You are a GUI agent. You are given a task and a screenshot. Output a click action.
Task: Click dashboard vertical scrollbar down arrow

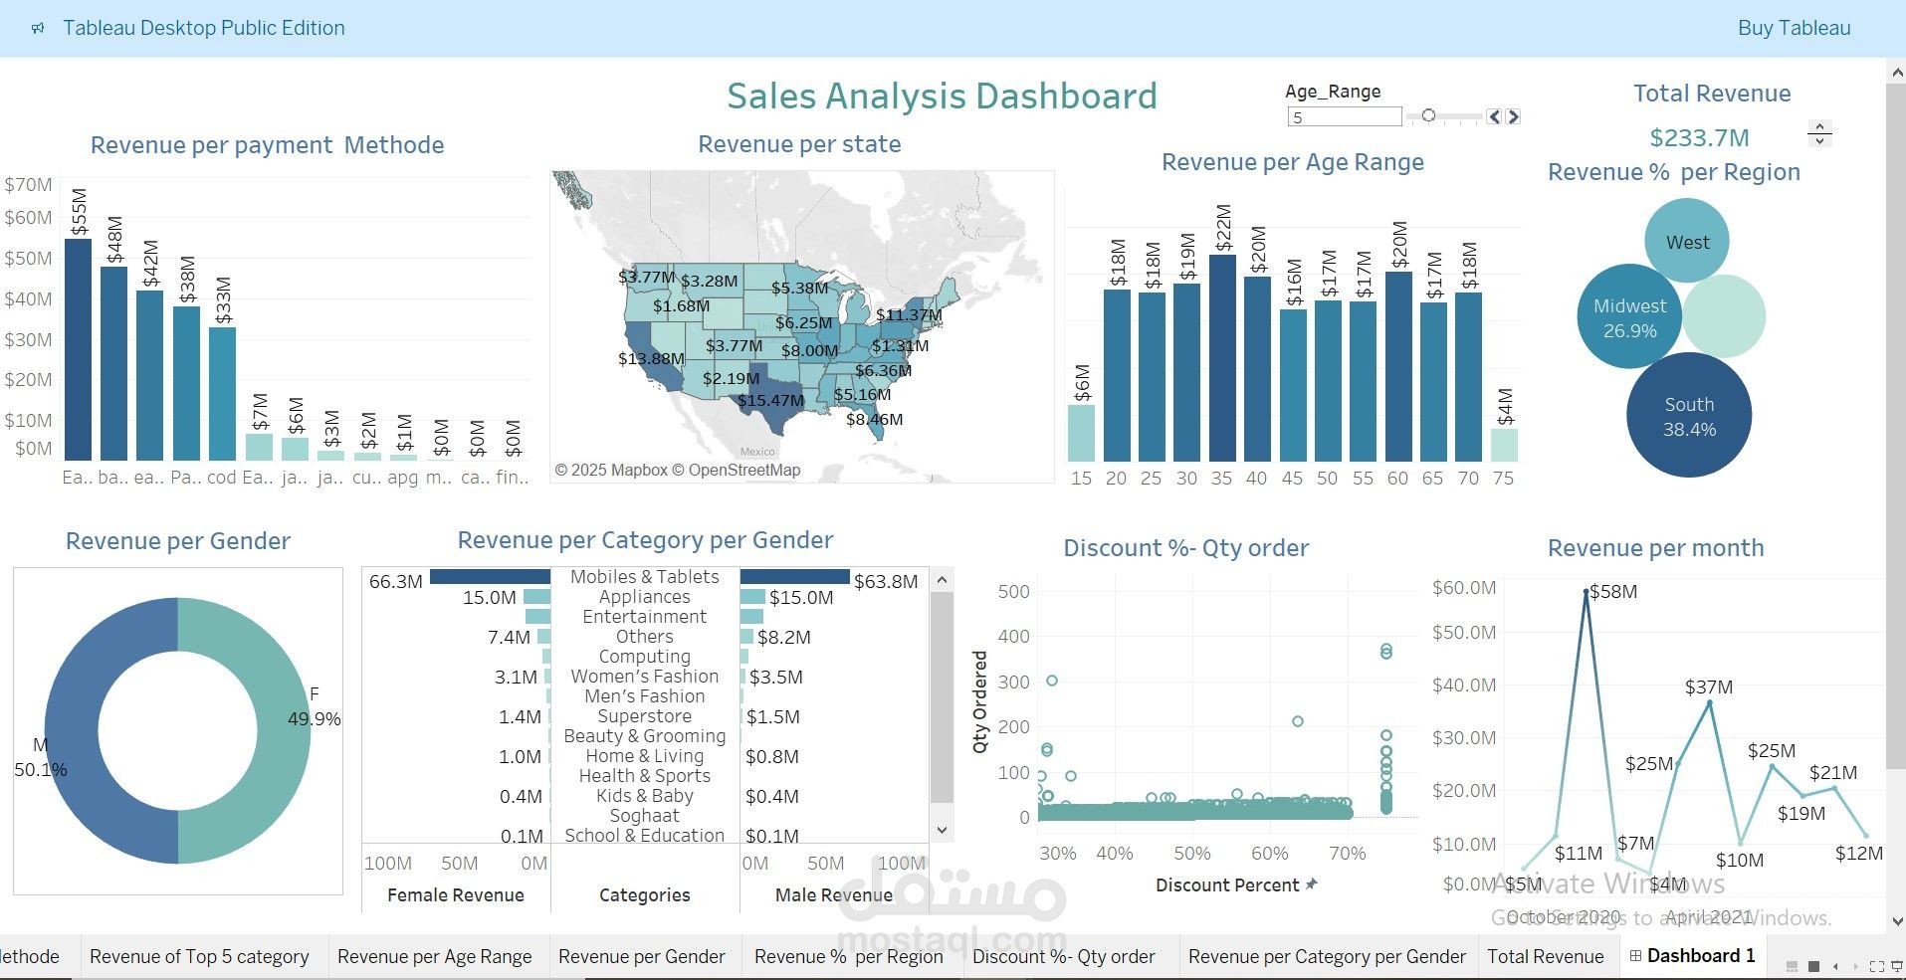1895,922
